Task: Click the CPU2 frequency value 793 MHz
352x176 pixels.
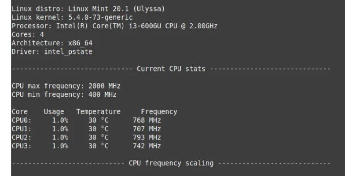Action: point(147,137)
